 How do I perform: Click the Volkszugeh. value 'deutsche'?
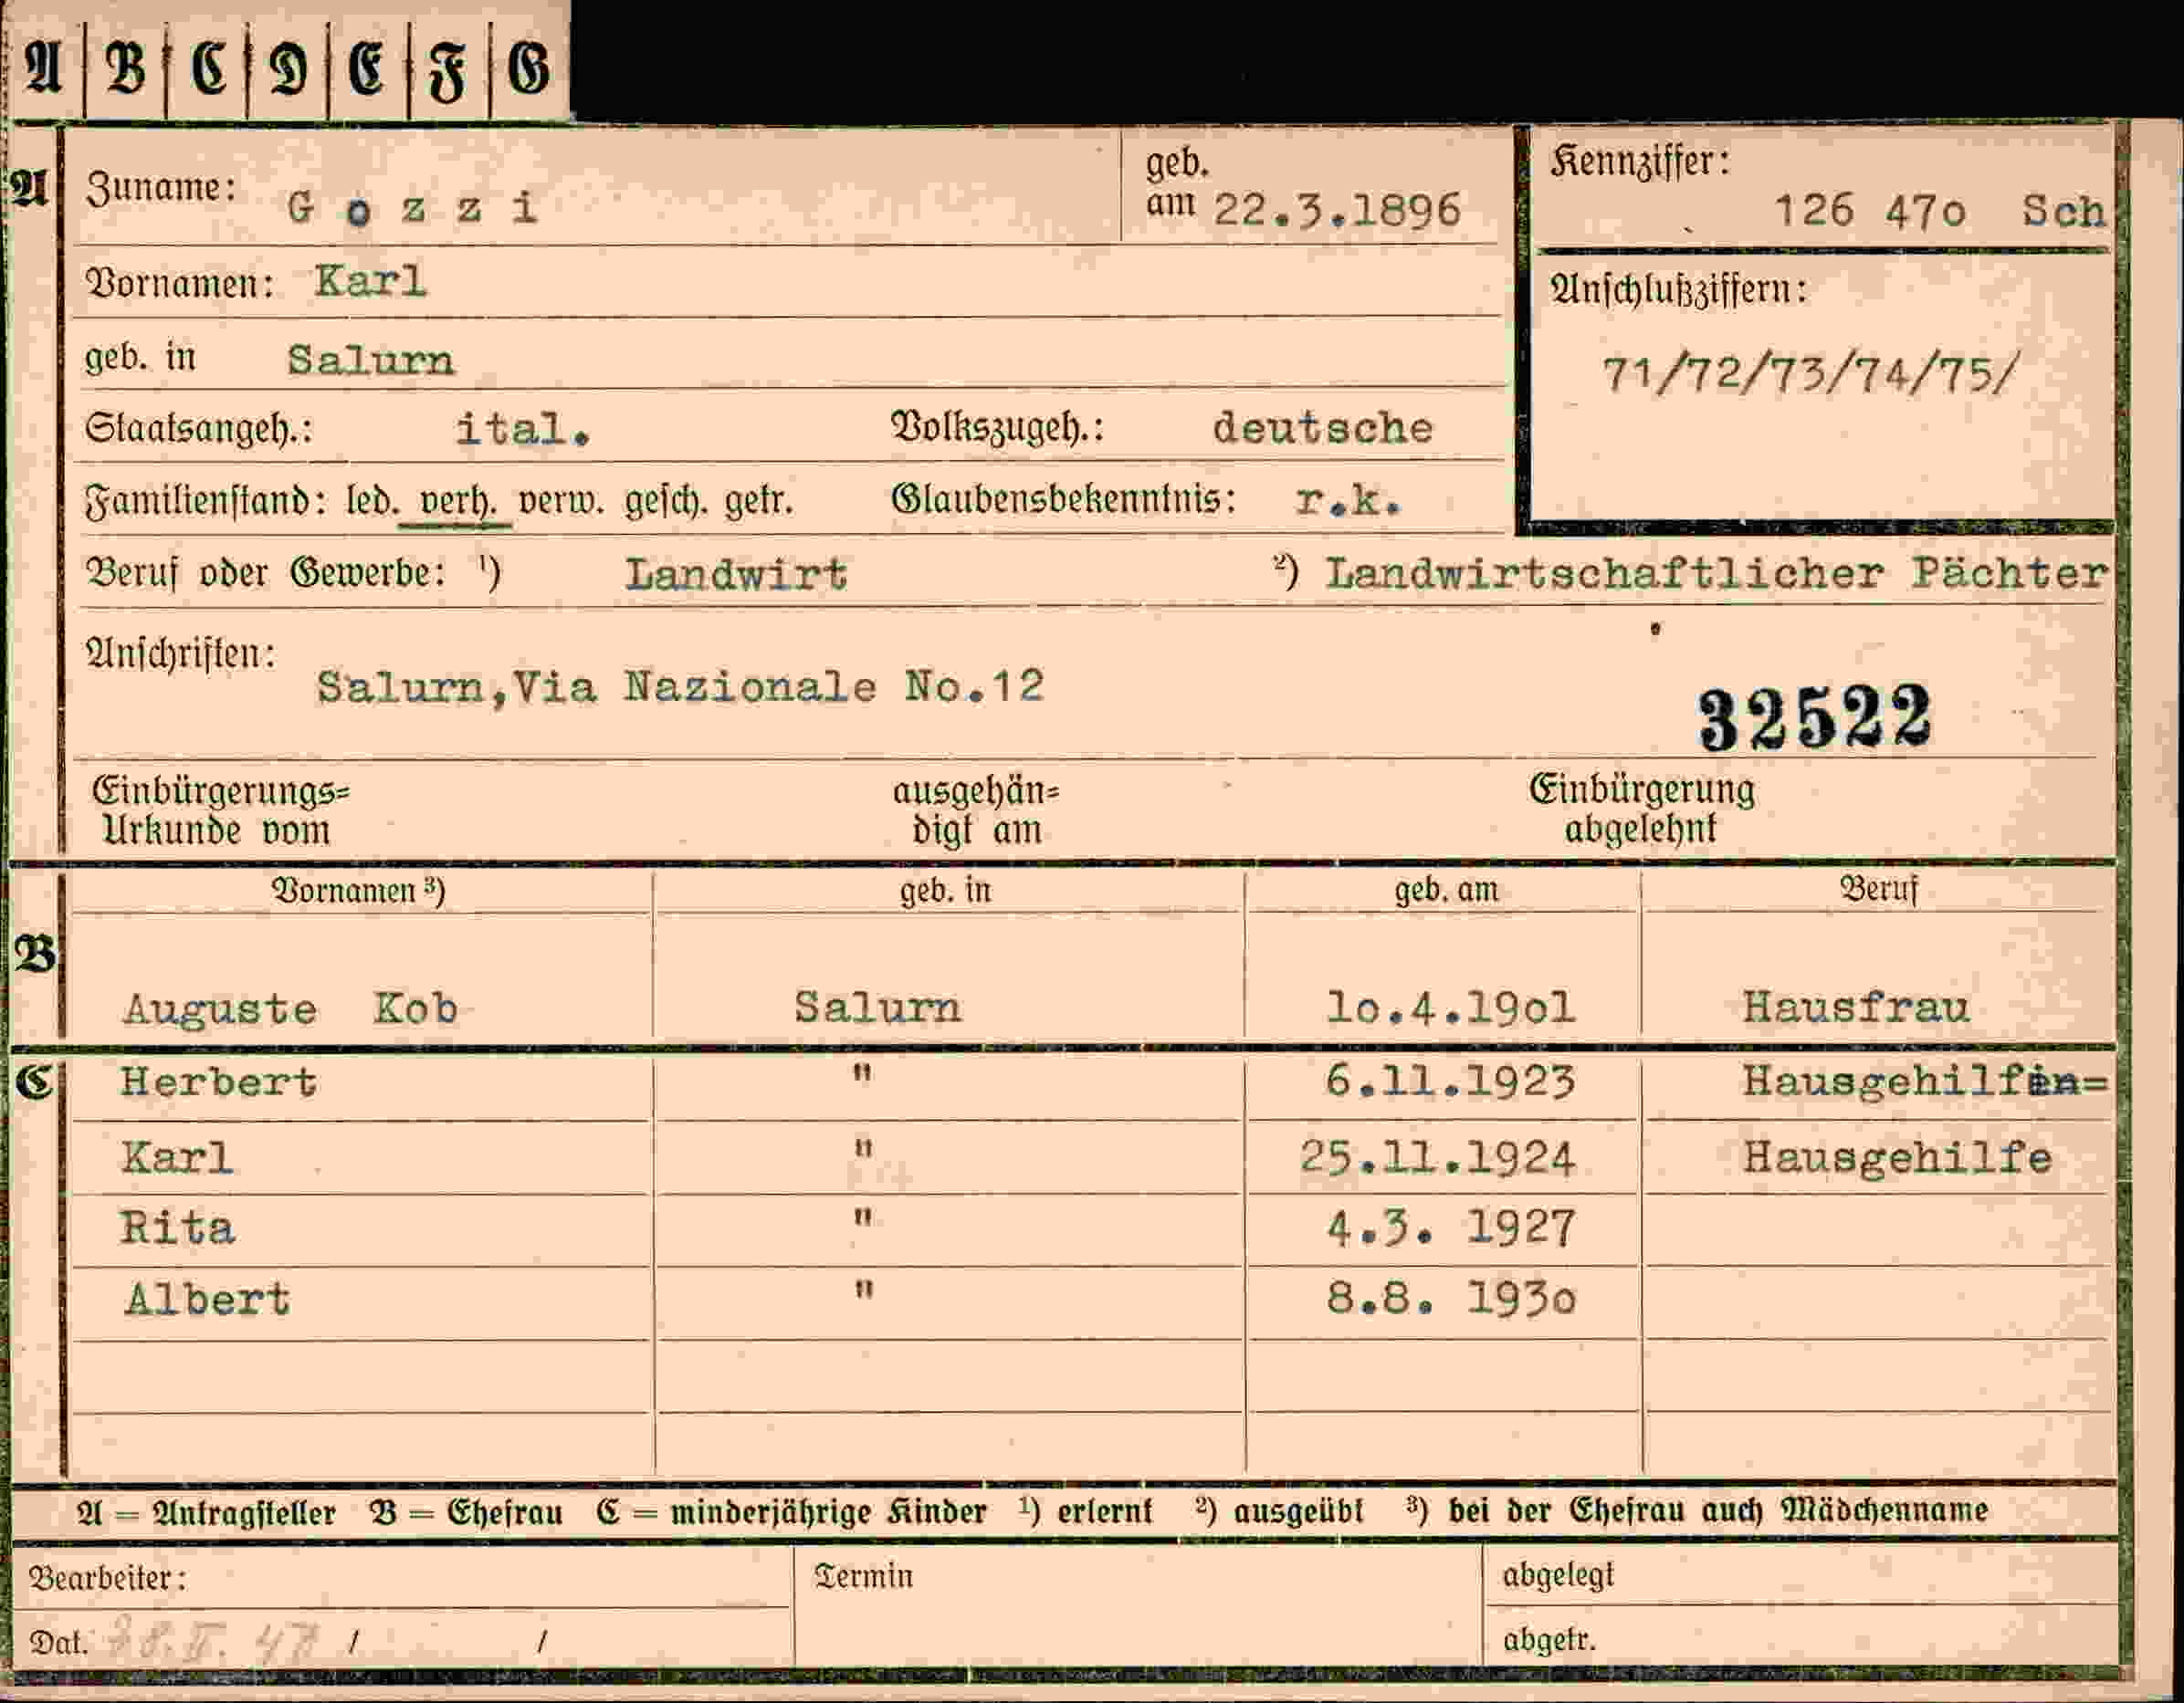(1322, 428)
